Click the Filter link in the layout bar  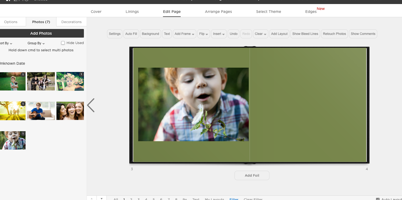(234, 199)
